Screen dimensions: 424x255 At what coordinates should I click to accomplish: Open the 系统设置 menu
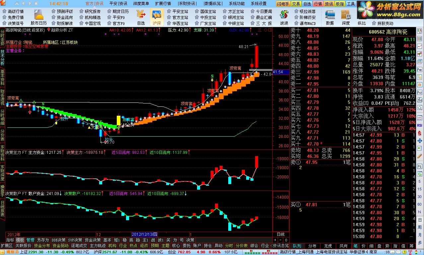258,4
